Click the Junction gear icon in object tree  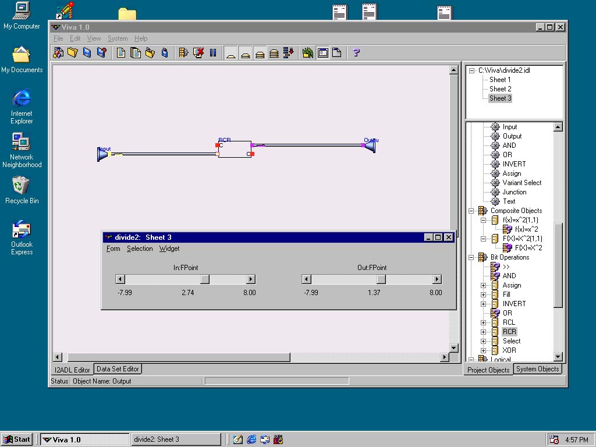(x=495, y=192)
